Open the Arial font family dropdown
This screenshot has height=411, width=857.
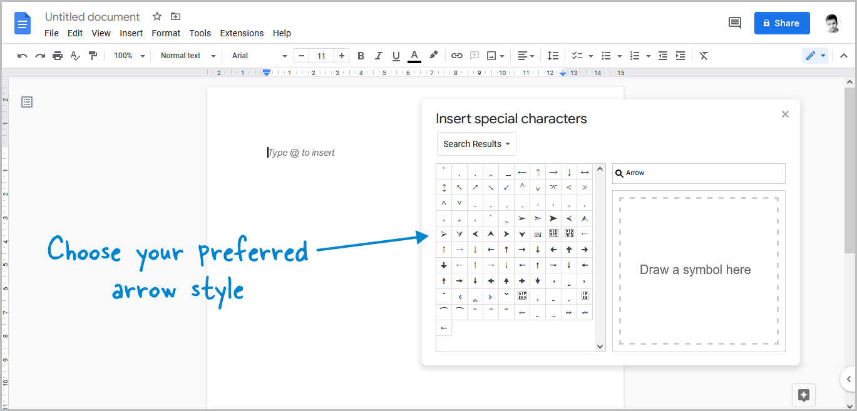[x=257, y=55]
